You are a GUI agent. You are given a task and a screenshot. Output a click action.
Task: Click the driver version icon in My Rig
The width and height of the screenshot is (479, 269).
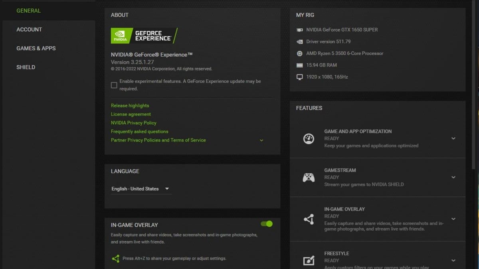(x=300, y=41)
